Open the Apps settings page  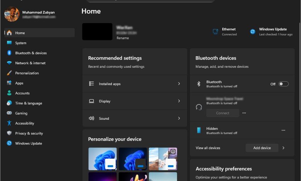pyautogui.click(x=39, y=83)
